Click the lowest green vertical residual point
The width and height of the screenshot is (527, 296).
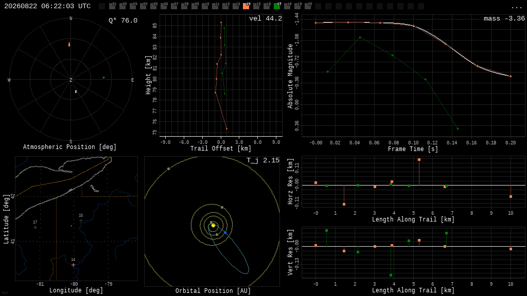[391, 275]
